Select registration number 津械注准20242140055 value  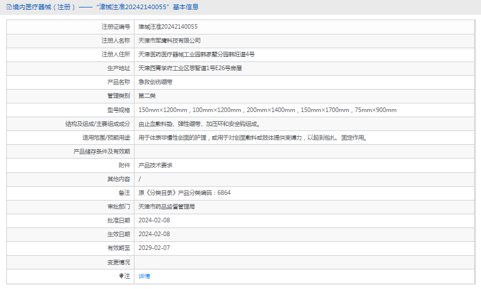168,26
